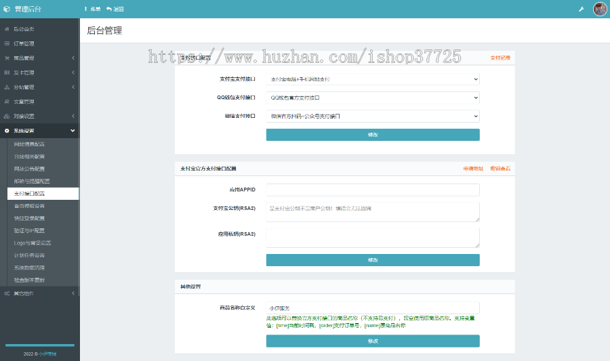Click the 管理后台 cube logo icon

pyautogui.click(x=7, y=9)
